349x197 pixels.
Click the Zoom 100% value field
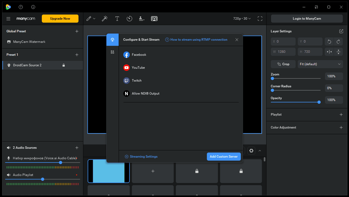(334, 76)
